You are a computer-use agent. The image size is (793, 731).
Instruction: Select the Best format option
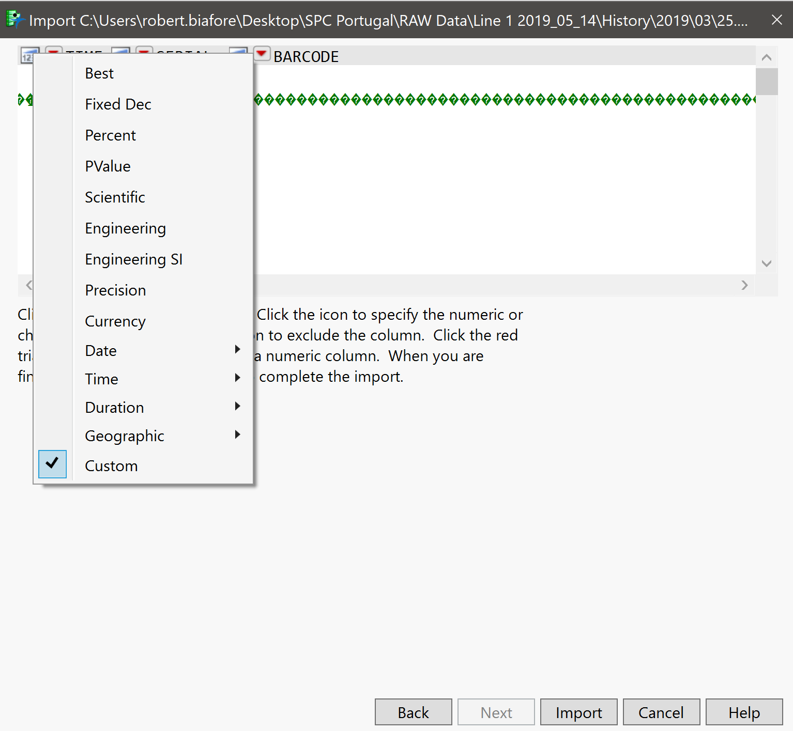pyautogui.click(x=99, y=73)
